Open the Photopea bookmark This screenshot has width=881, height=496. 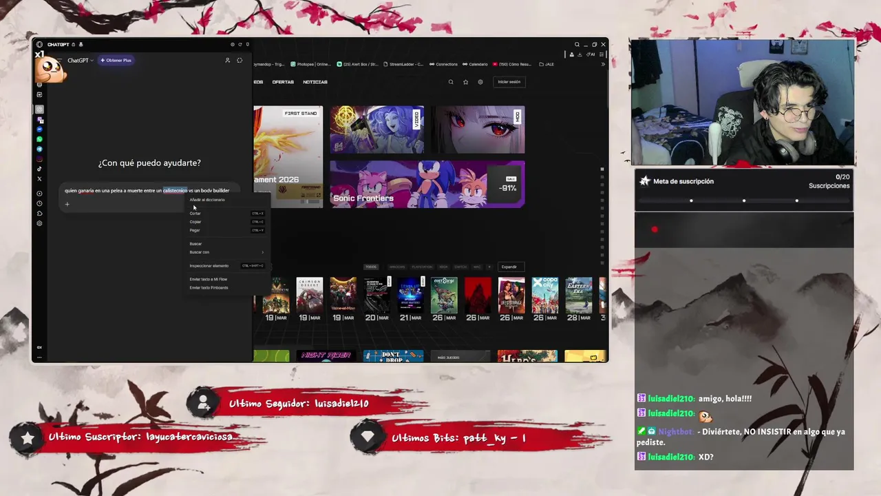310,64
